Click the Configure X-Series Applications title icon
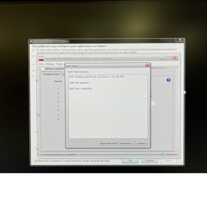The image size is (207, 207). [31, 41]
